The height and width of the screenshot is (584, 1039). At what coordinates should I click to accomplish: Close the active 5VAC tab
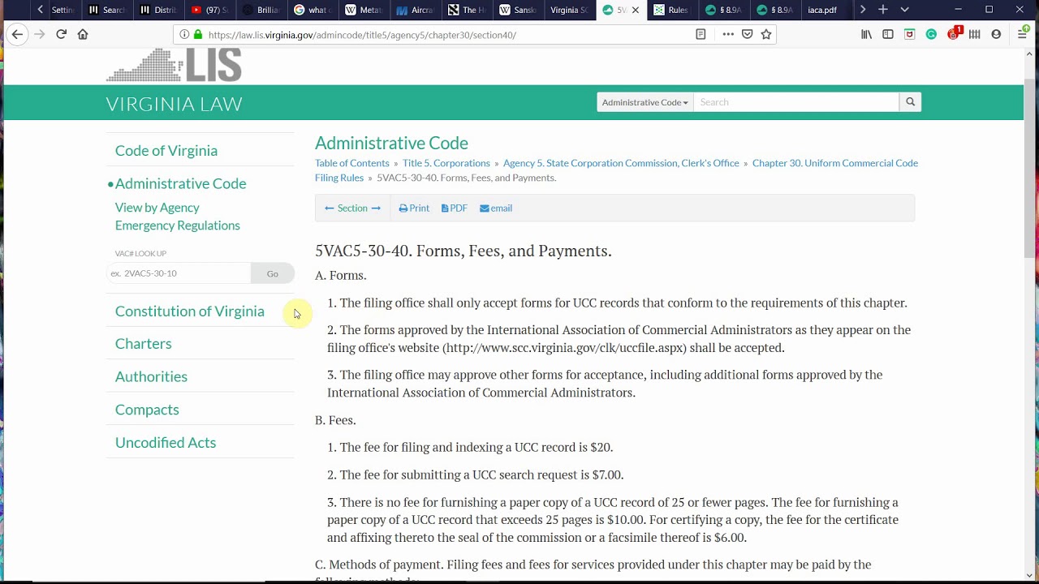pyautogui.click(x=635, y=10)
